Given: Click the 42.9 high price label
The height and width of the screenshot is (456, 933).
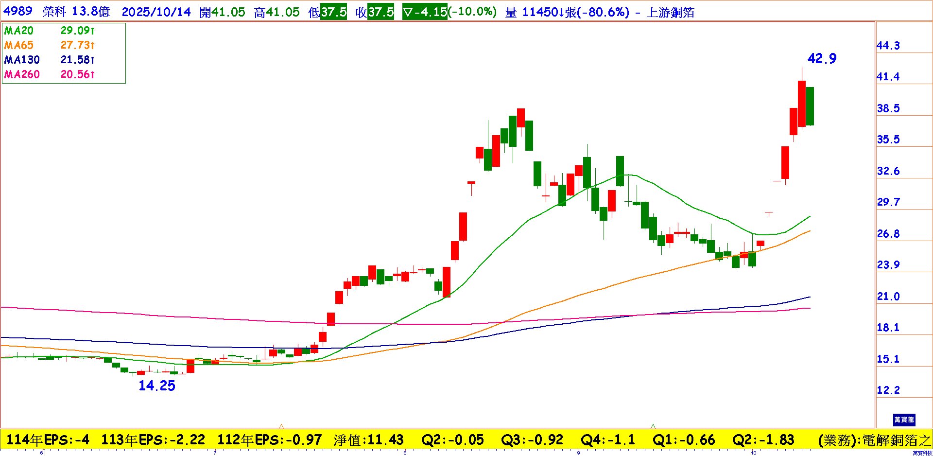Looking at the screenshot, I should pyautogui.click(x=822, y=59).
